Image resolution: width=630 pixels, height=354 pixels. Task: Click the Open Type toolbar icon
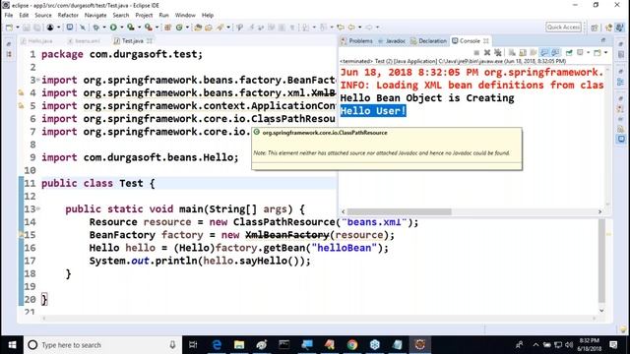[198, 28]
